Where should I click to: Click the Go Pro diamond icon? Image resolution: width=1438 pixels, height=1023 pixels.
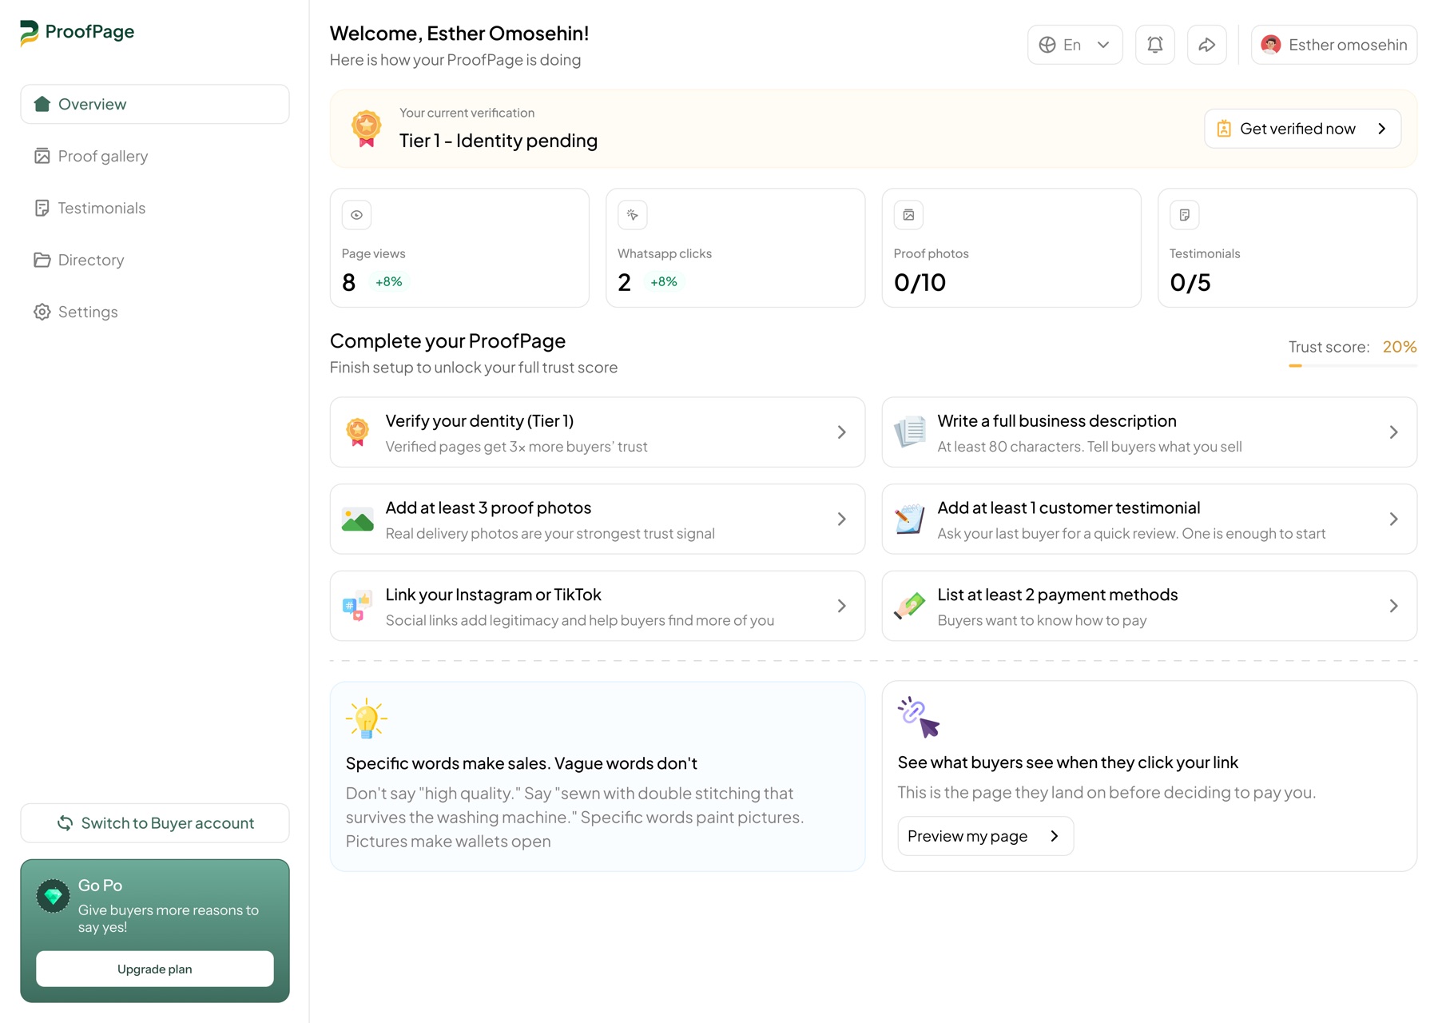[53, 897]
